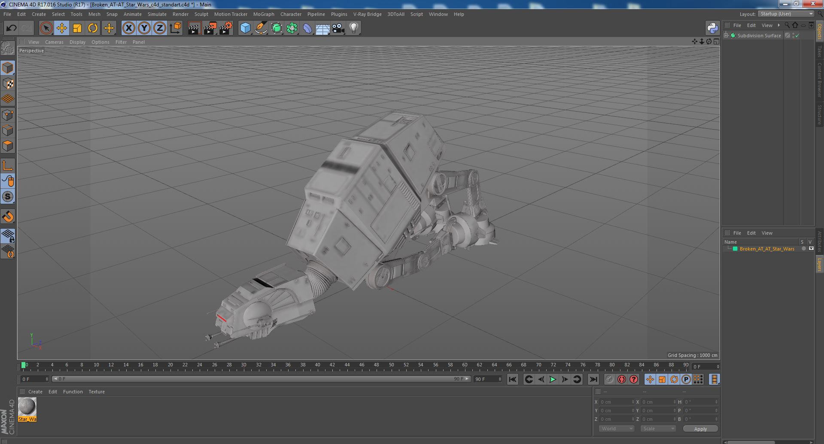Screen dimensions: 824x444
Task: Toggle viewport maximize icon
Action: pos(716,42)
